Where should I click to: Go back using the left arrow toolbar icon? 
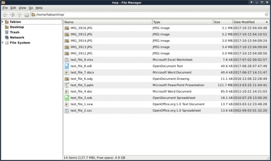tap(5, 15)
